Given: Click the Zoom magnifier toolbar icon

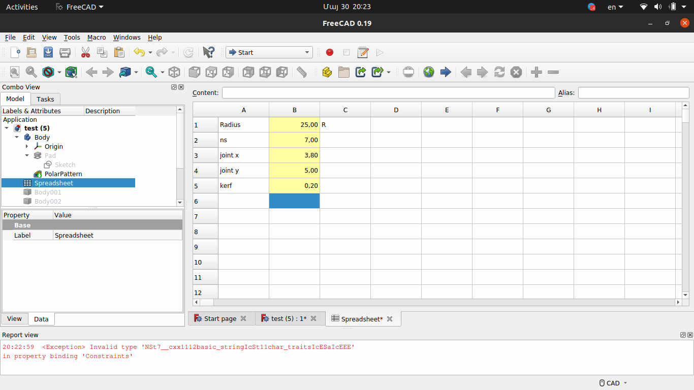Looking at the screenshot, I should tap(151, 72).
